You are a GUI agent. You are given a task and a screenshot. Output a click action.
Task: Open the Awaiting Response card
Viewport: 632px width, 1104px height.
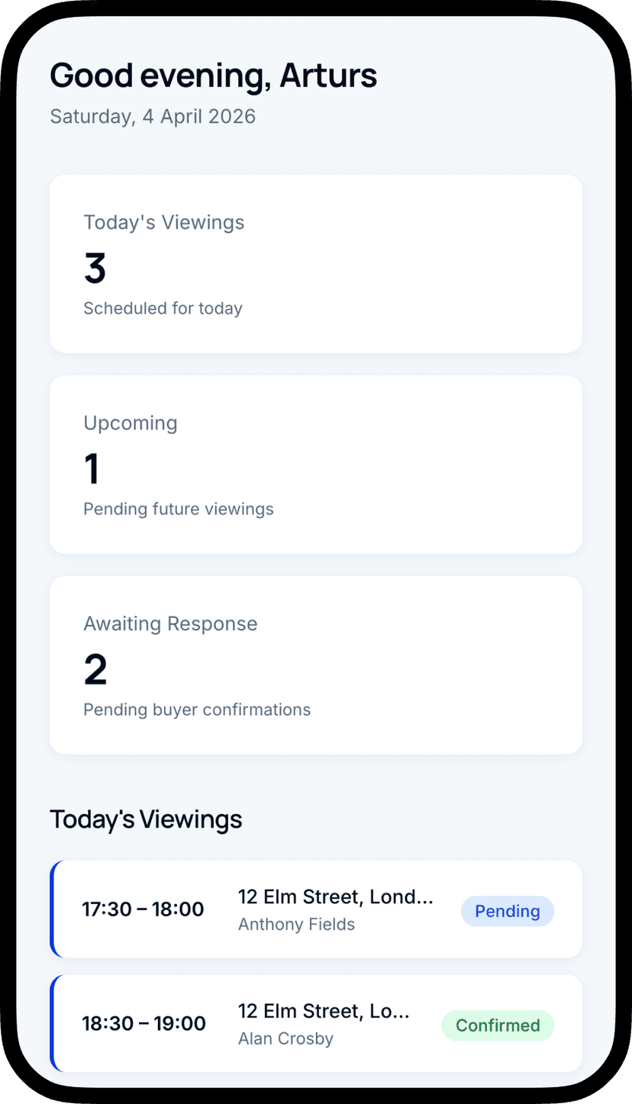315,664
